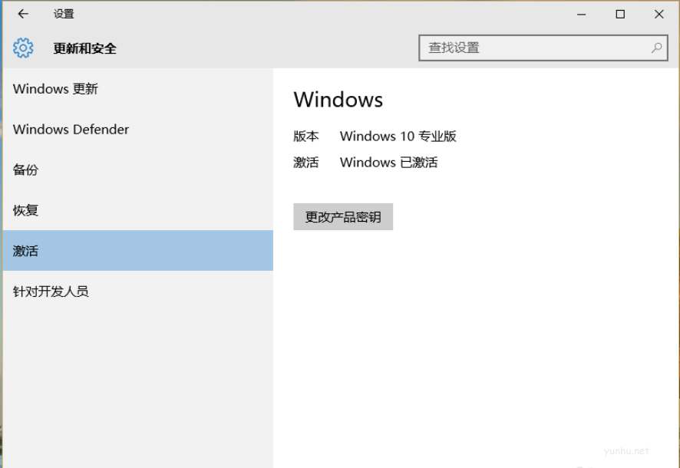Click the 设置 label in the title bar

pyautogui.click(x=63, y=14)
